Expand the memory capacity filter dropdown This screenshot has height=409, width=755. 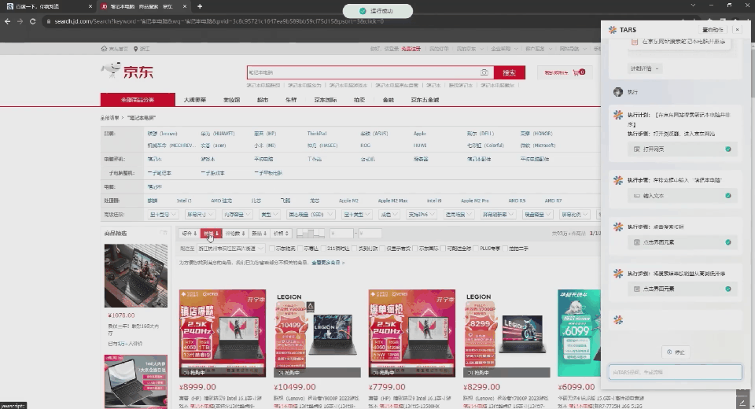(237, 215)
